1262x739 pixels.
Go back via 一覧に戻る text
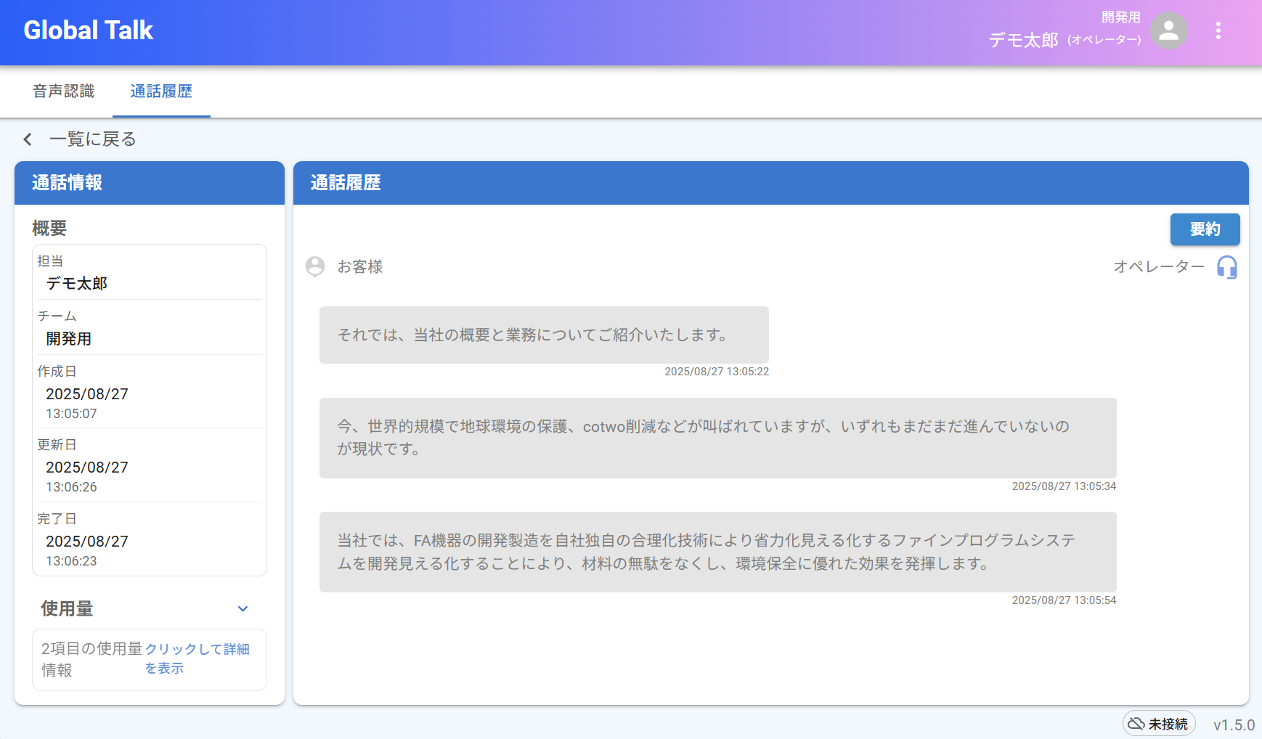click(x=92, y=139)
